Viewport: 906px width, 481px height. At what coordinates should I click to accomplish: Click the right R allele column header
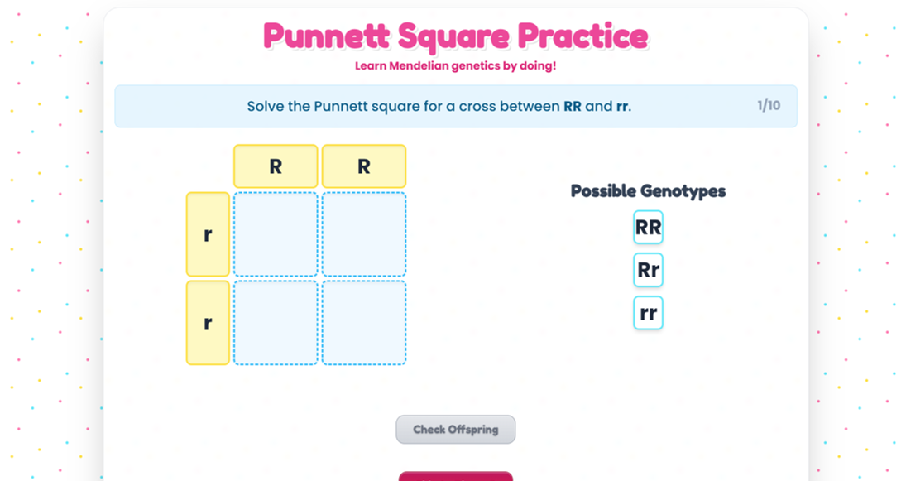[x=364, y=166]
